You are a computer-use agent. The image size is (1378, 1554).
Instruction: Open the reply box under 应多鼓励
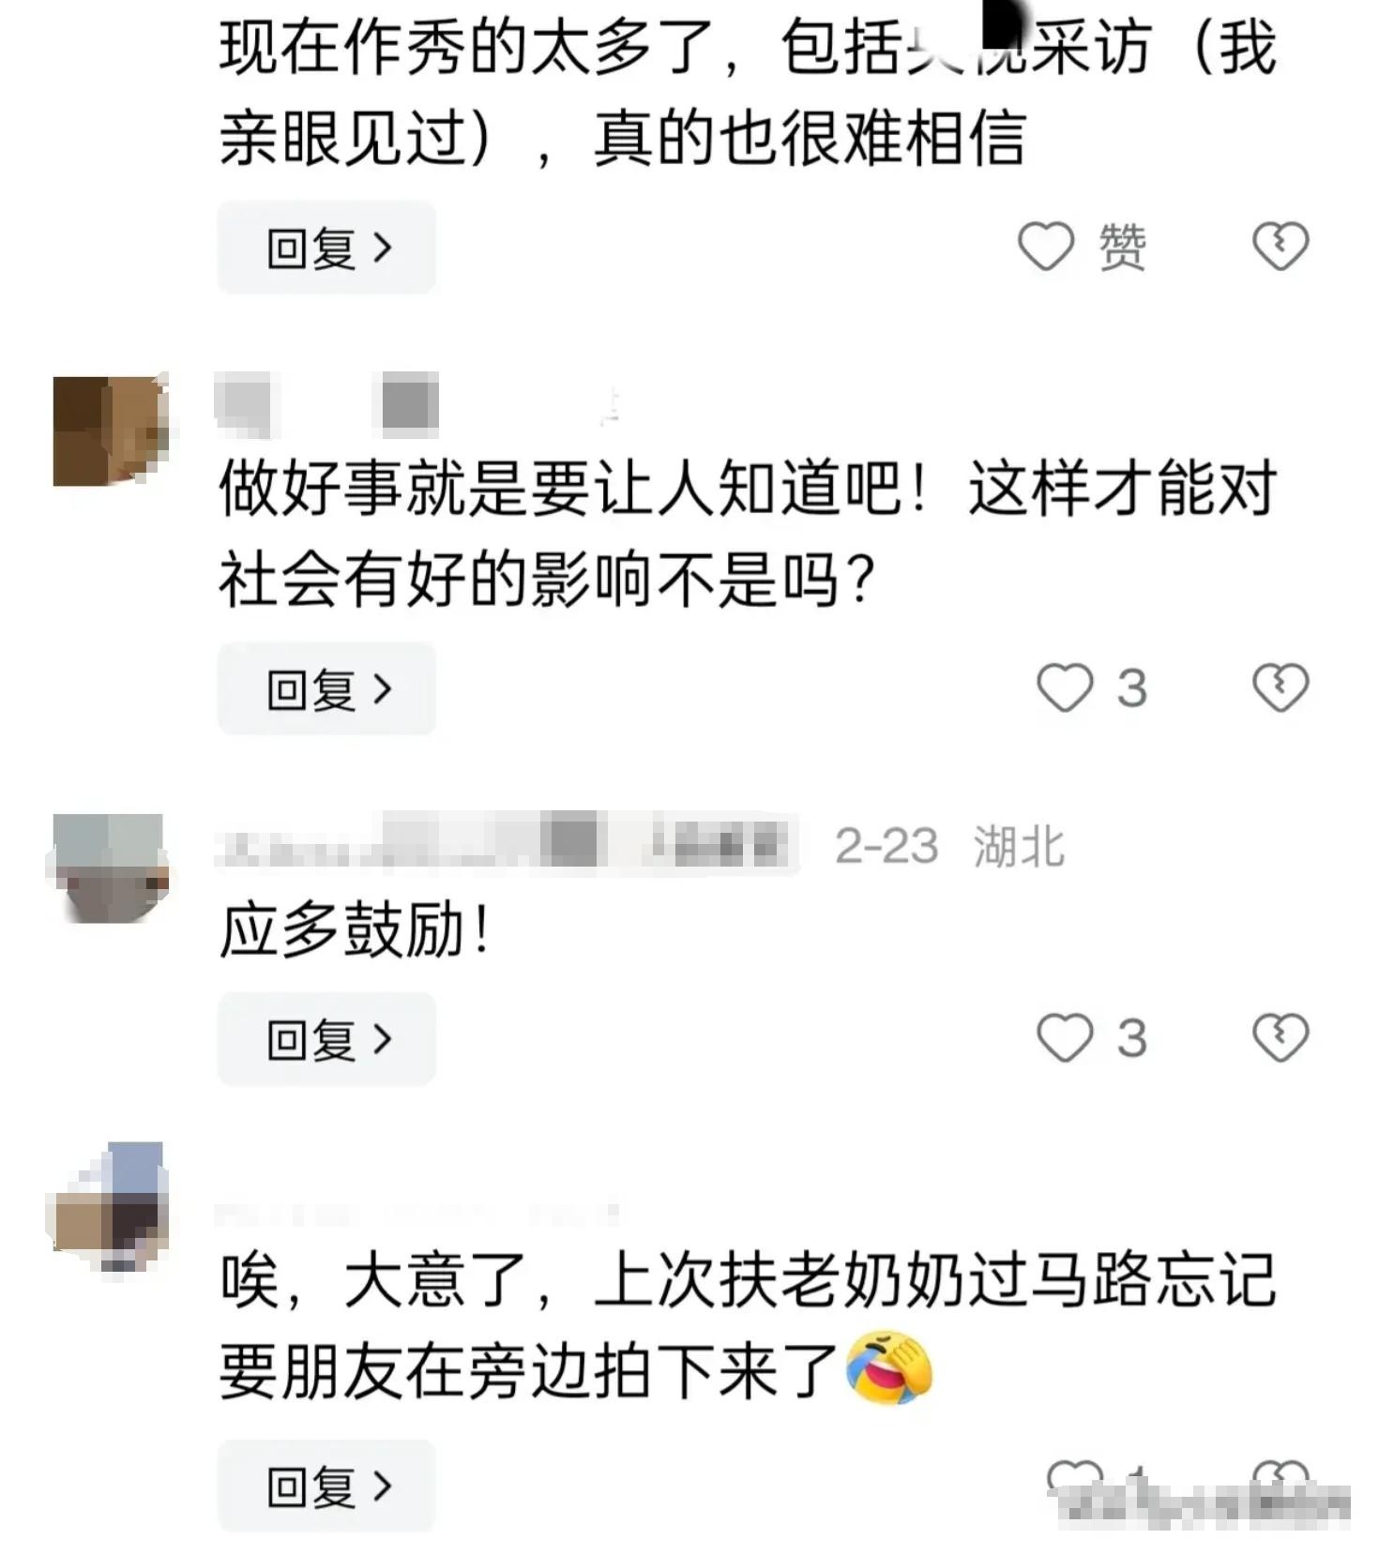pos(326,1039)
